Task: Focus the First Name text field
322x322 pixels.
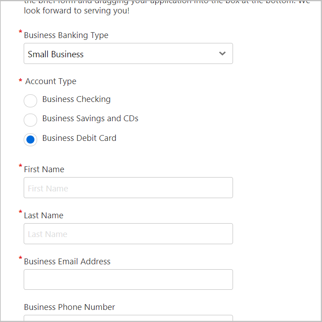Action: coord(128,188)
